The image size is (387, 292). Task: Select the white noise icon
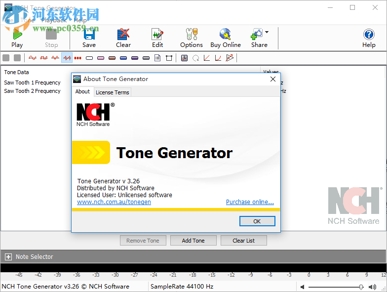(89, 58)
